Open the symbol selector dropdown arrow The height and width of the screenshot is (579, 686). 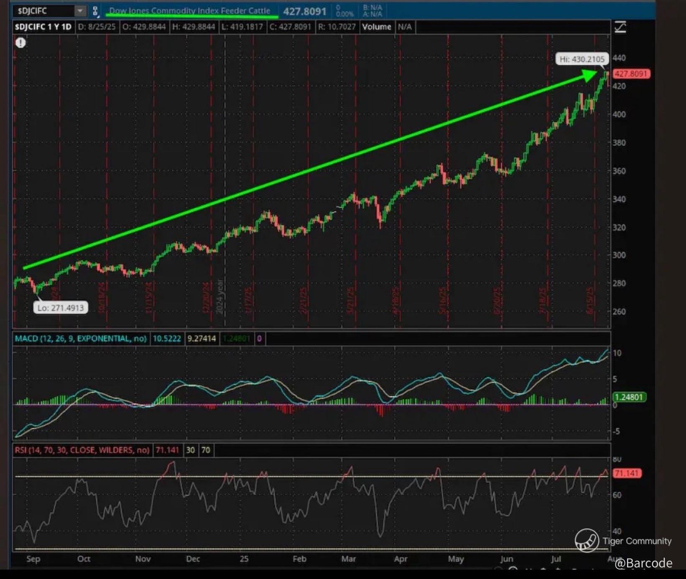pyautogui.click(x=80, y=11)
